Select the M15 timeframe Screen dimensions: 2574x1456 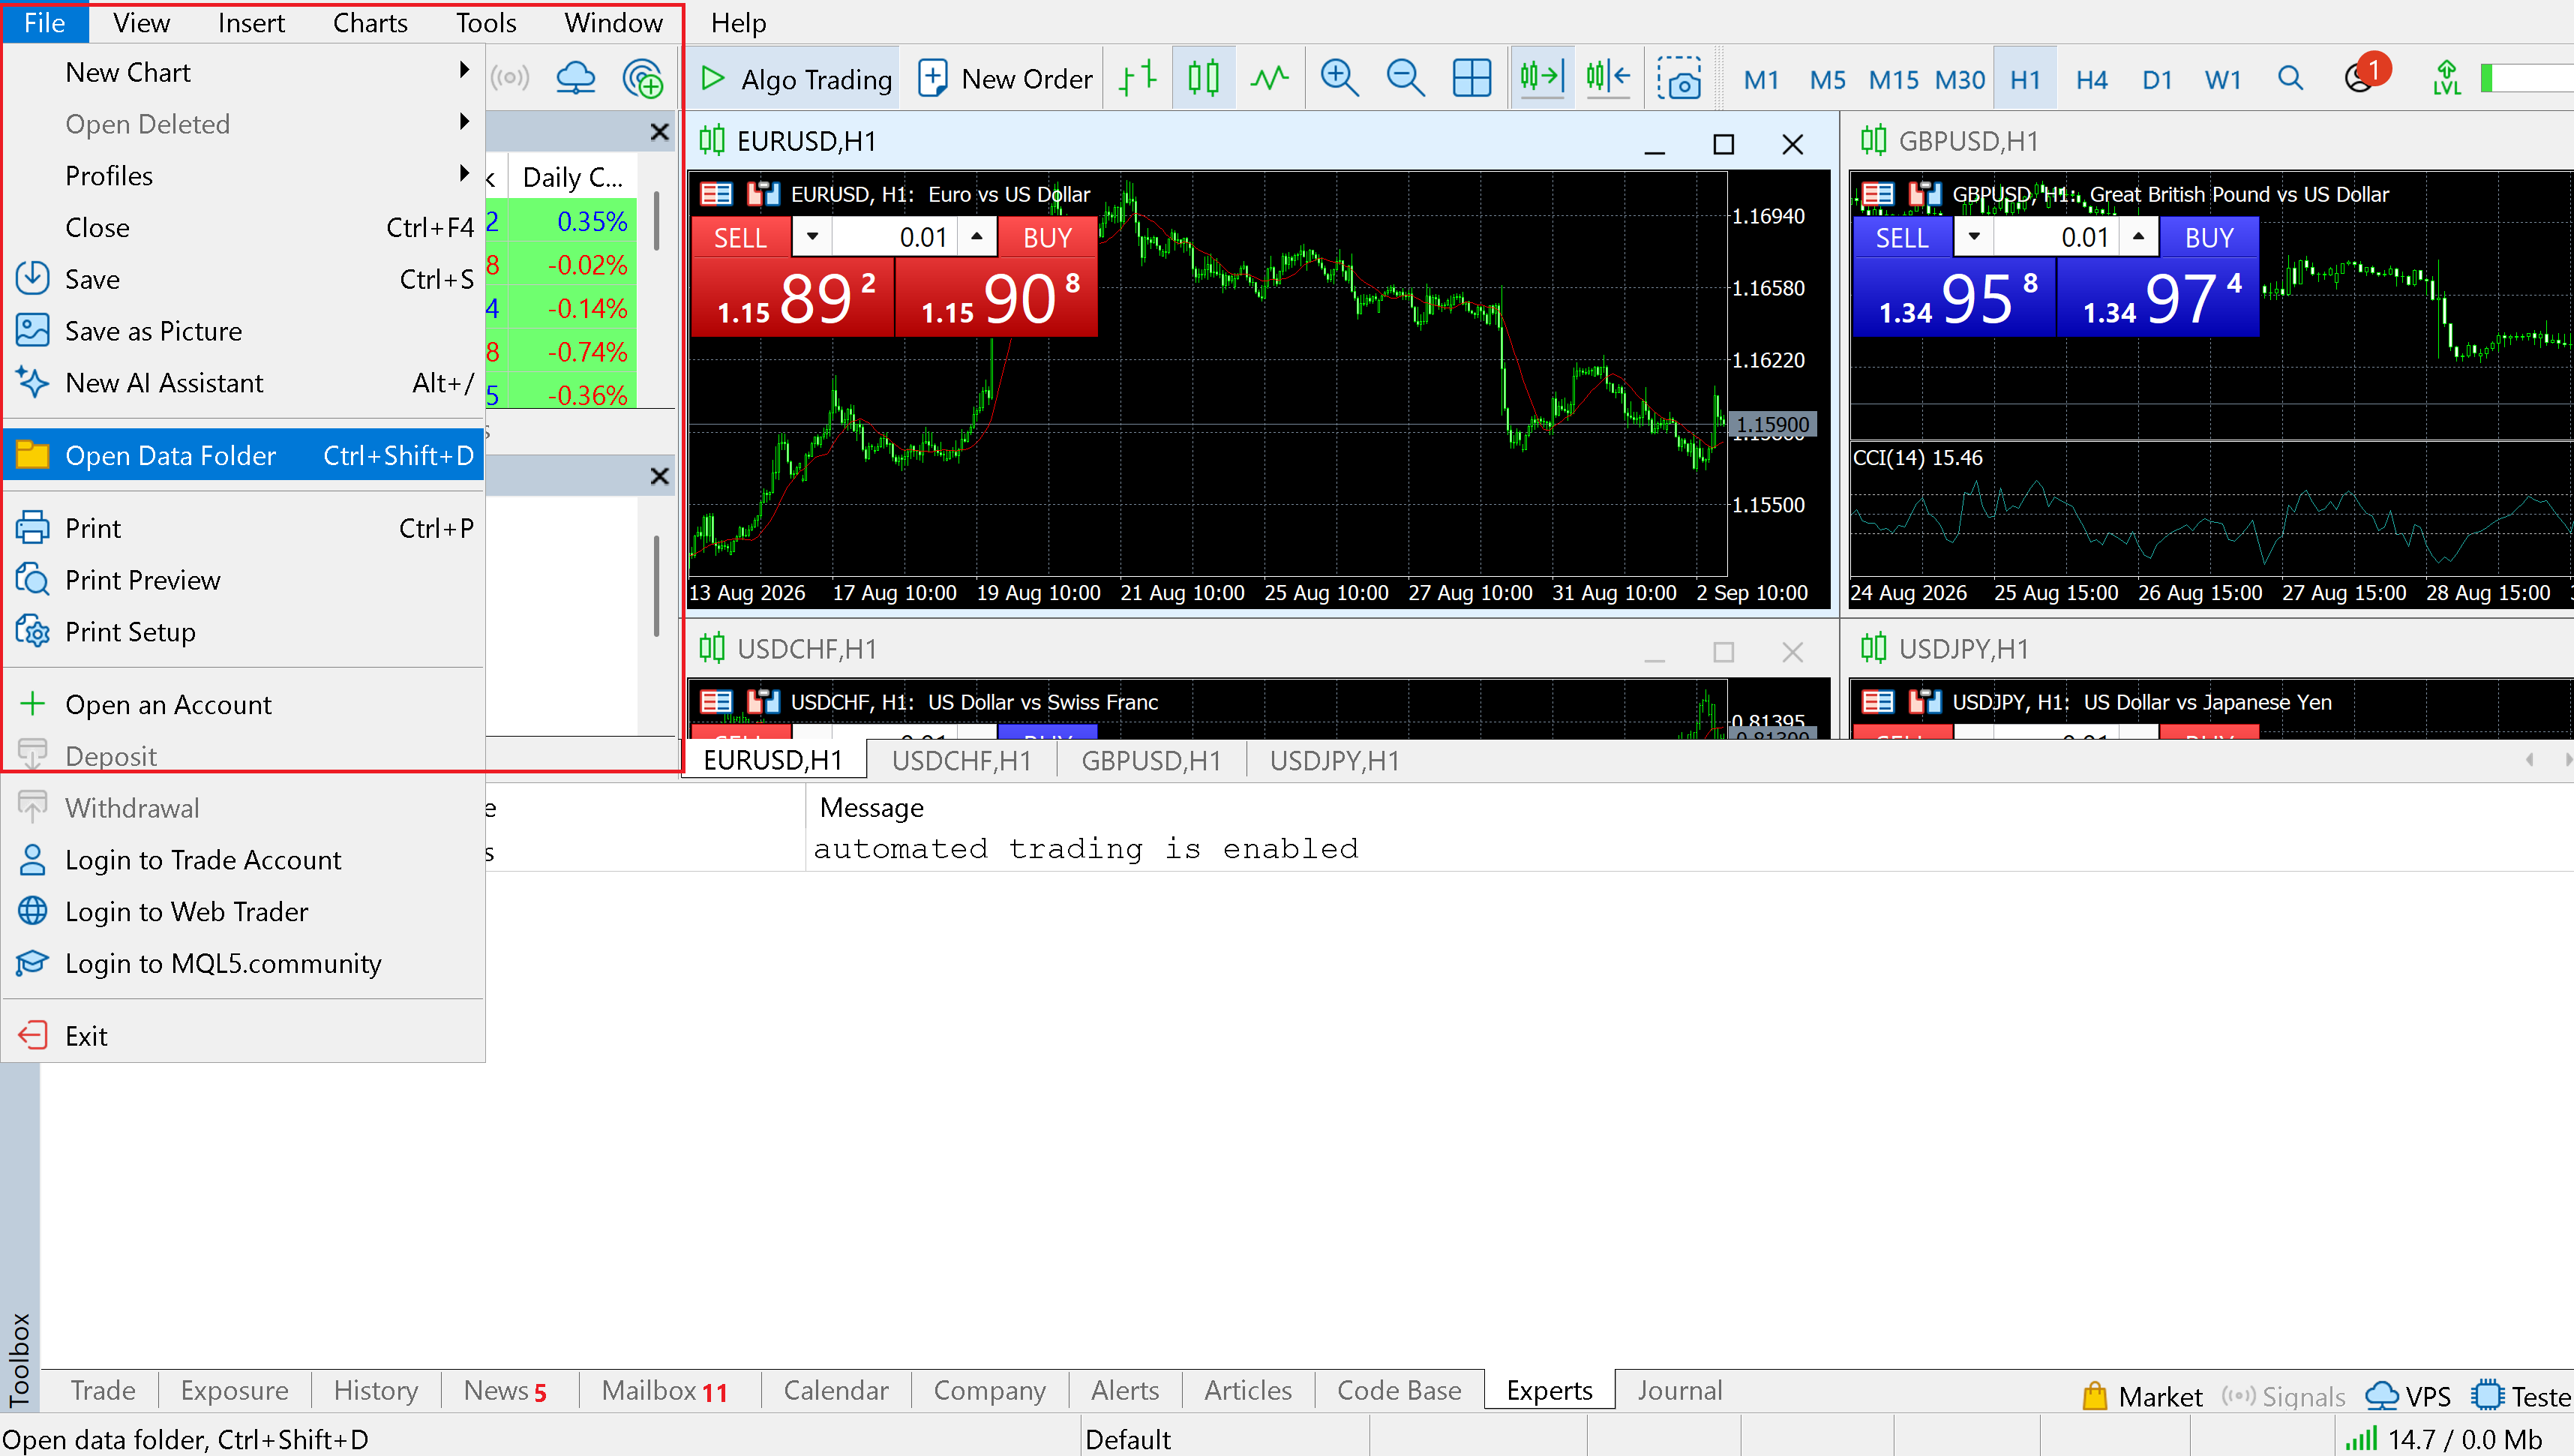(x=1893, y=80)
